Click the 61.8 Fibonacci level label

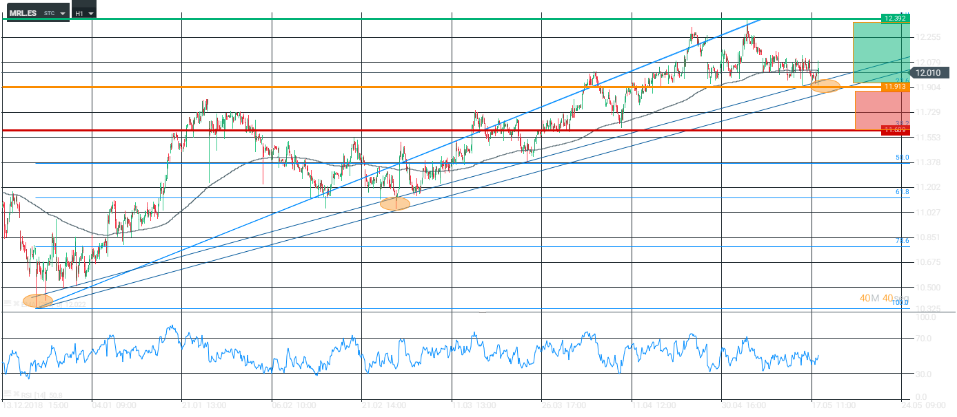pos(902,192)
